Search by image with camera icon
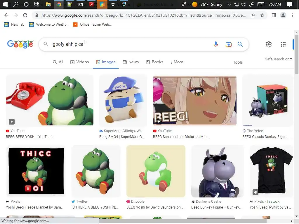The image size is (299, 224). coord(228,44)
